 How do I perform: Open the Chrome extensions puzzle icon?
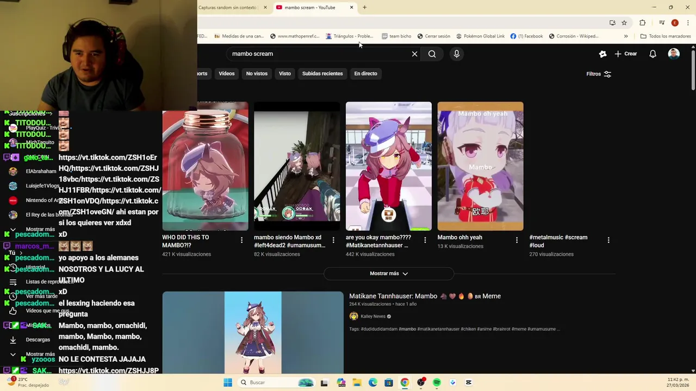pyautogui.click(x=643, y=23)
